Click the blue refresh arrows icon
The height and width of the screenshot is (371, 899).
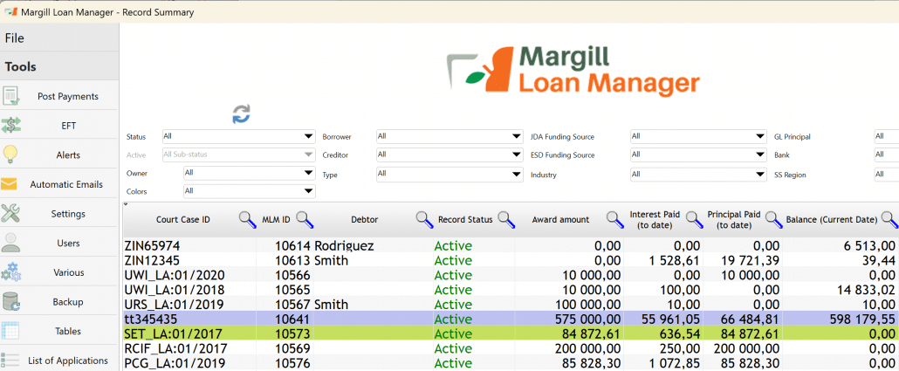242,113
